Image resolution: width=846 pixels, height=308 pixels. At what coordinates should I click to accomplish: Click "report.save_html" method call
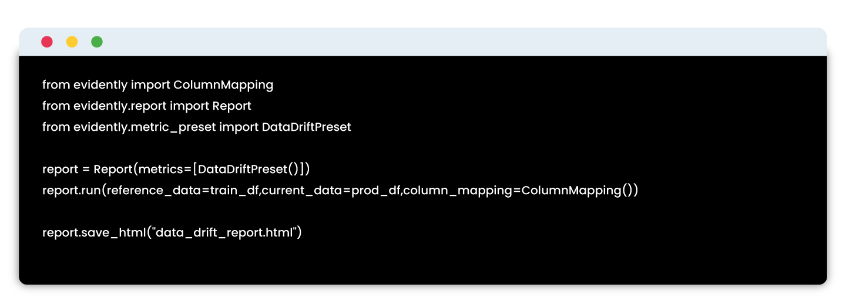pyautogui.click(x=93, y=232)
